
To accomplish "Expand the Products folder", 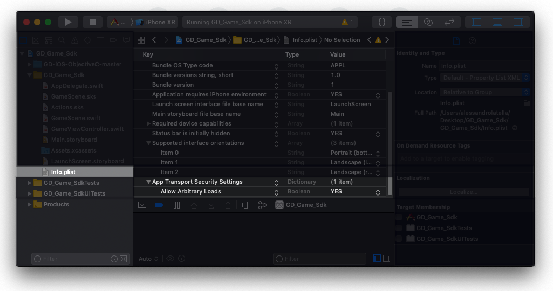I will coord(29,204).
